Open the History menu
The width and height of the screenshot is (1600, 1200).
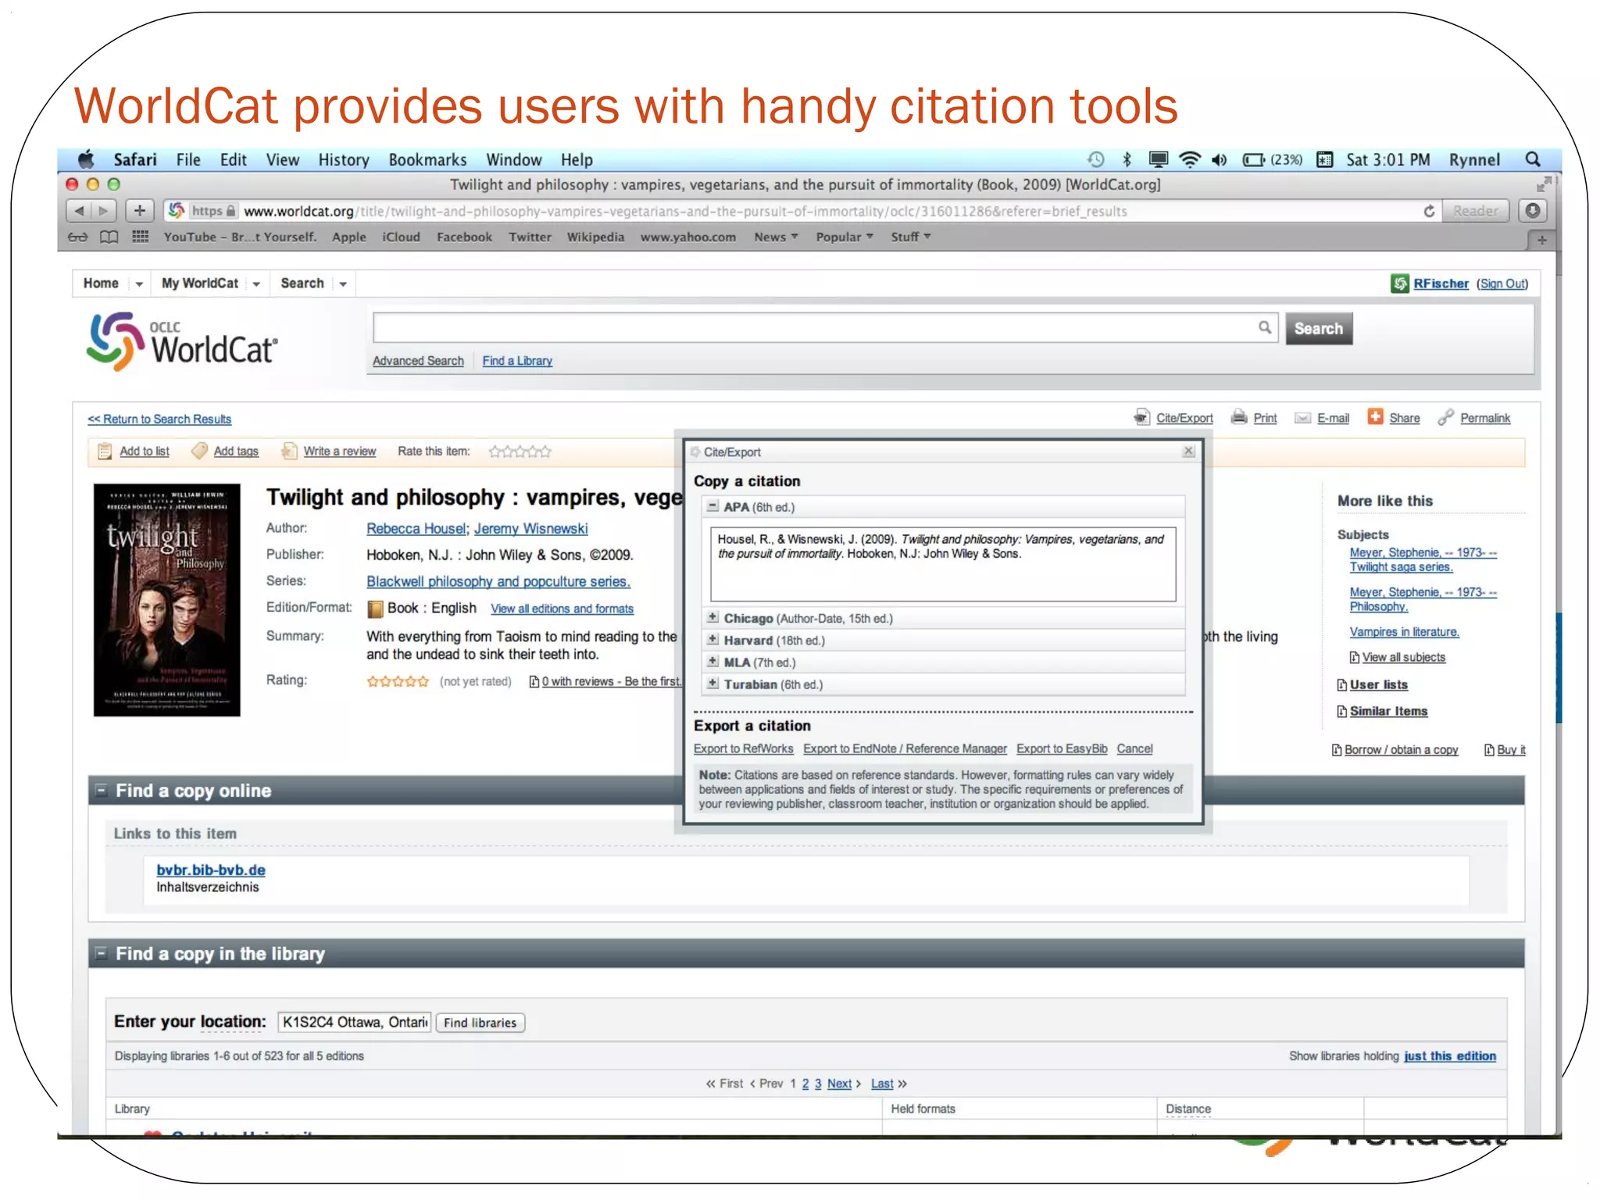click(x=344, y=159)
